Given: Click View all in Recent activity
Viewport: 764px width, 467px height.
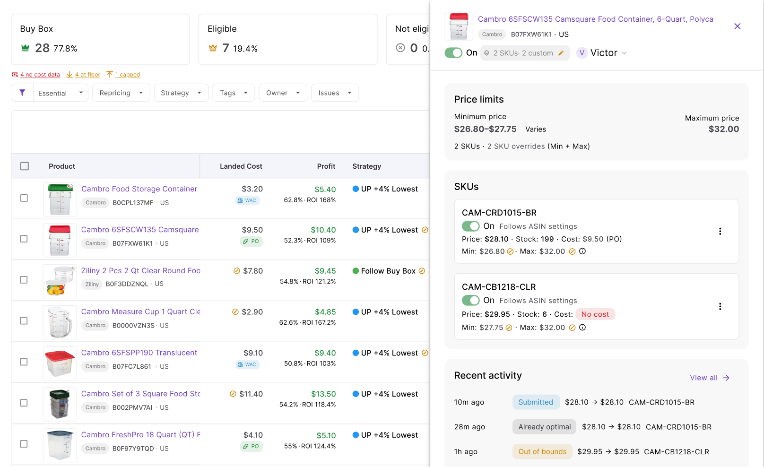Looking at the screenshot, I should tap(703, 378).
